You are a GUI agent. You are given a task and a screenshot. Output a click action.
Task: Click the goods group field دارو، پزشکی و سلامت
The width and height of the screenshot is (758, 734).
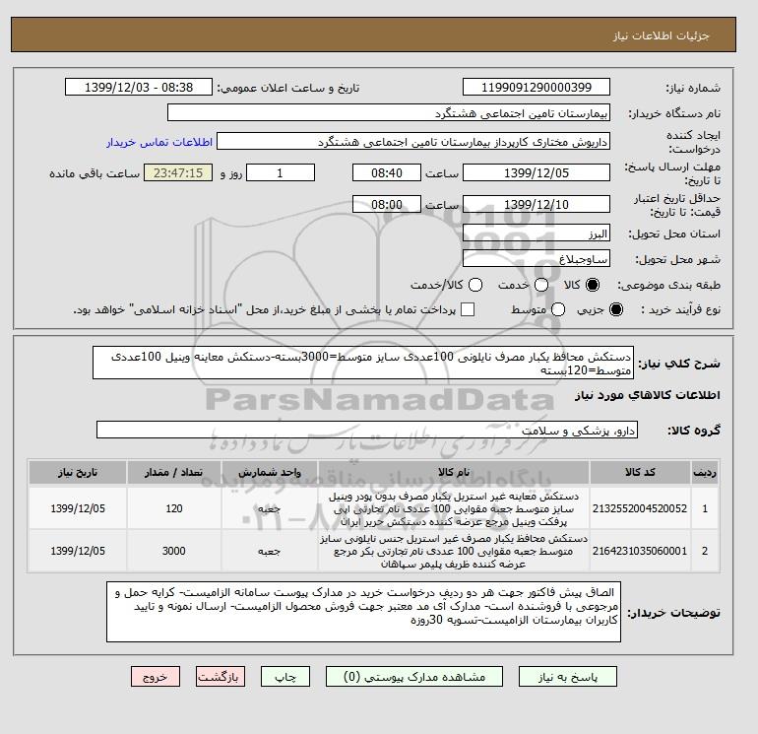tap(367, 430)
